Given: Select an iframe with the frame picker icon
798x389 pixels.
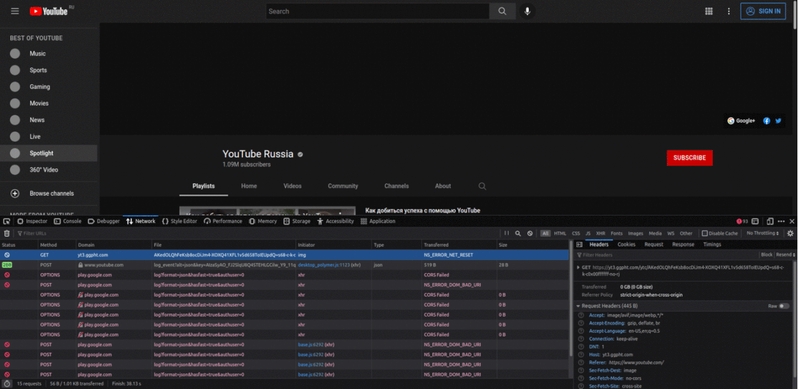Looking at the screenshot, I should coord(755,221).
